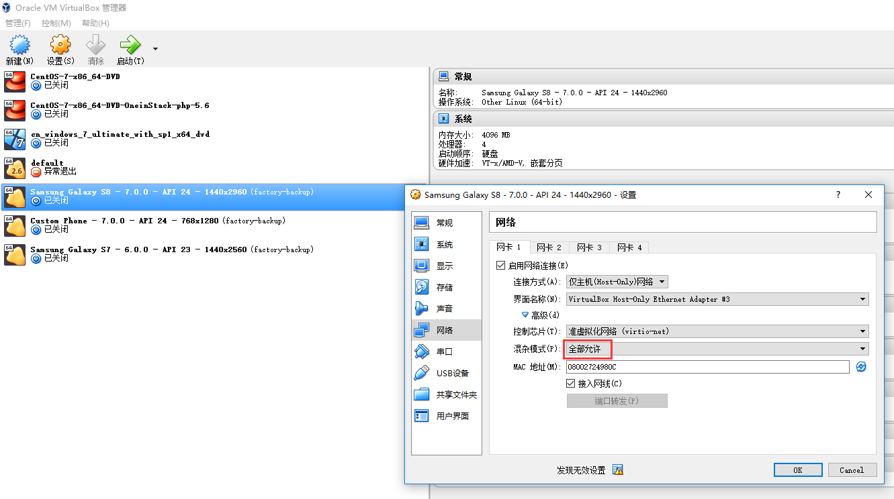Open 设置 (Settings) from the toolbar

point(60,46)
